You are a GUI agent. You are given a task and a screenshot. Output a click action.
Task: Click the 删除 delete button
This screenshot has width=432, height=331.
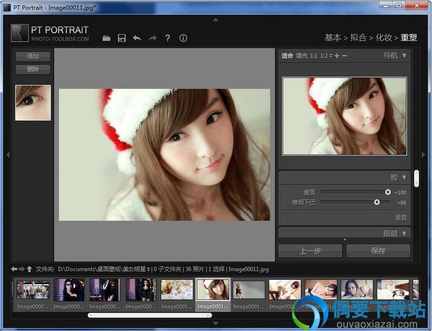click(33, 69)
